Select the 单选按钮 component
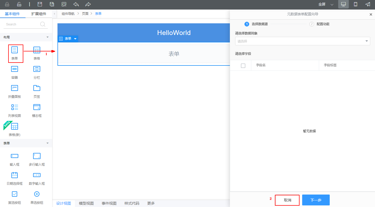This screenshot has height=207, width=375. [37, 197]
